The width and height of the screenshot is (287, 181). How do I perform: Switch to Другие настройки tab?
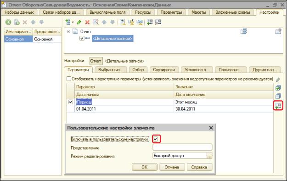click(x=264, y=70)
